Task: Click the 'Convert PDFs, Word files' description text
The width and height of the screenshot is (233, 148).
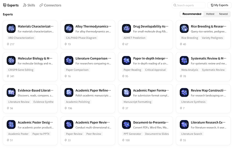Action: pyautogui.click(x=151, y=127)
